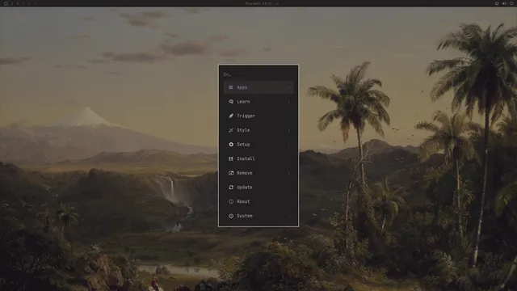Expand the Learn submenu chevron
Screen dimensions: 517x291
289,102
